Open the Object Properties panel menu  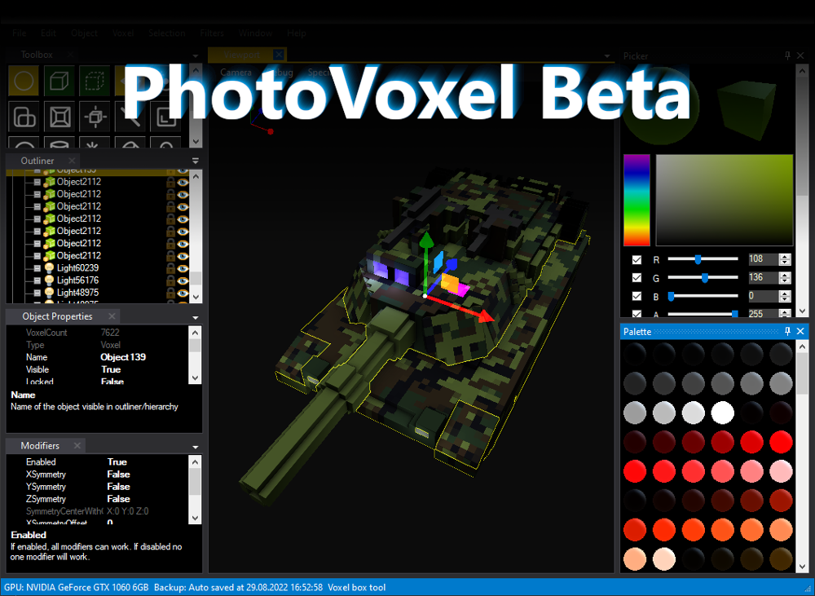click(x=194, y=317)
